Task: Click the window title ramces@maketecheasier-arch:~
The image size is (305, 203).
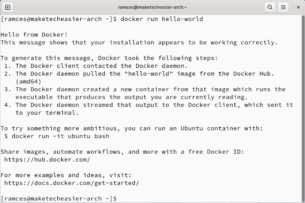Action: pyautogui.click(x=152, y=7)
